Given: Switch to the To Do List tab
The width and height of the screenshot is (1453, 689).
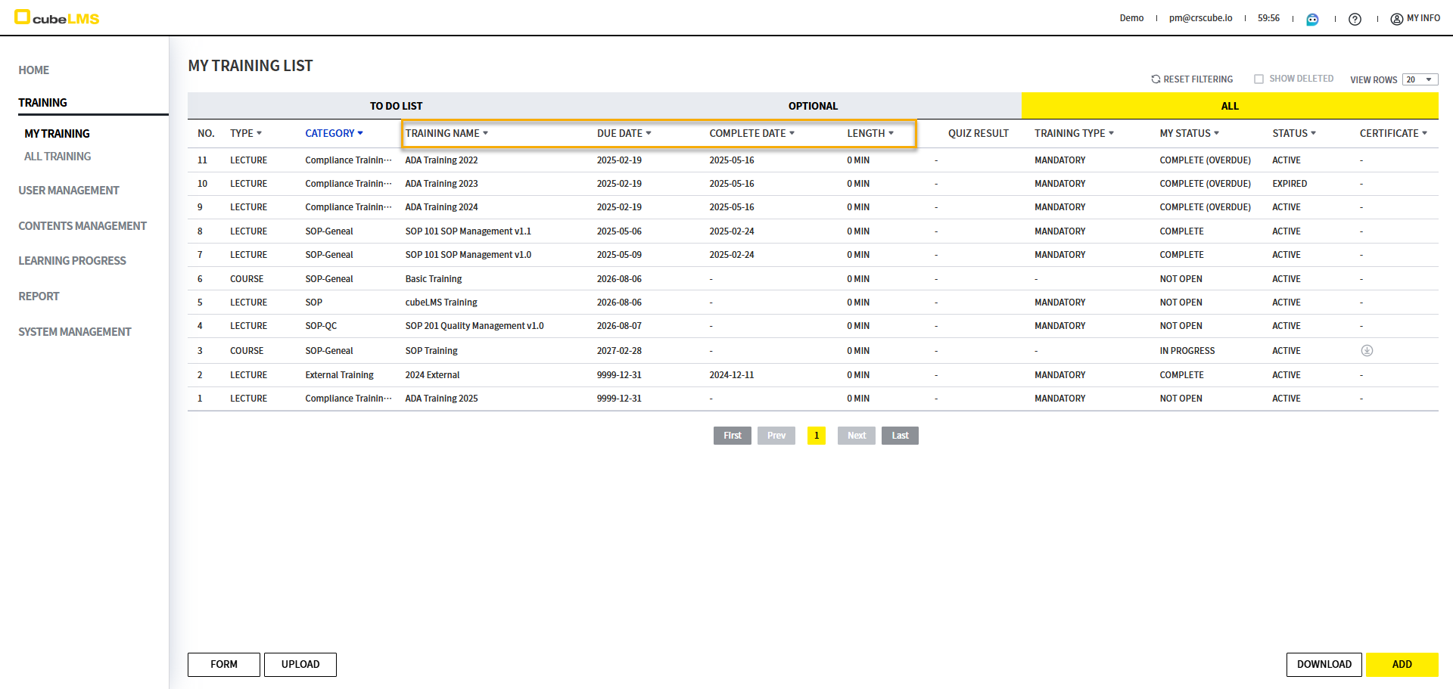Looking at the screenshot, I should pyautogui.click(x=396, y=106).
